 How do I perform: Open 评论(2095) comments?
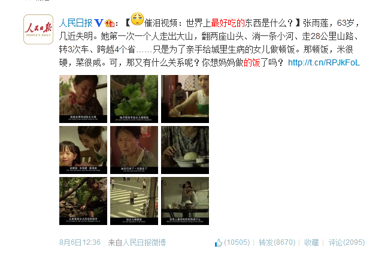tap(347, 242)
